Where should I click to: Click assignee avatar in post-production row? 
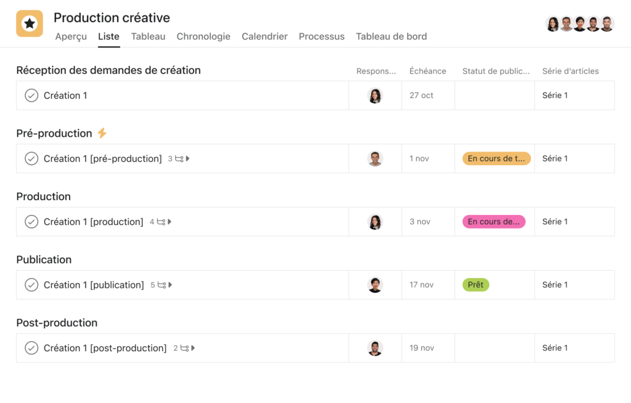375,348
